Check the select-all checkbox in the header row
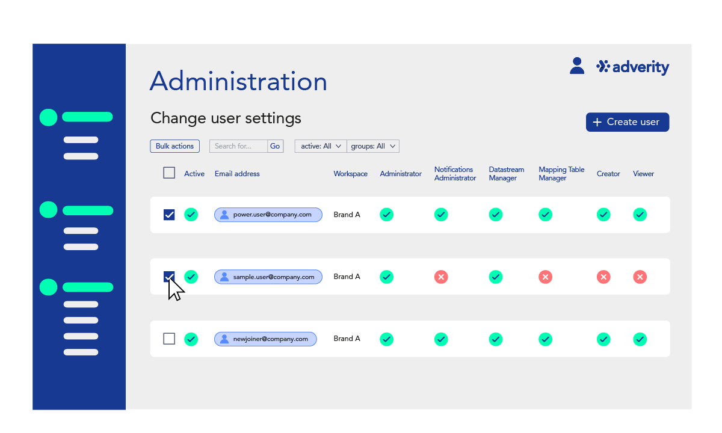 tap(169, 173)
